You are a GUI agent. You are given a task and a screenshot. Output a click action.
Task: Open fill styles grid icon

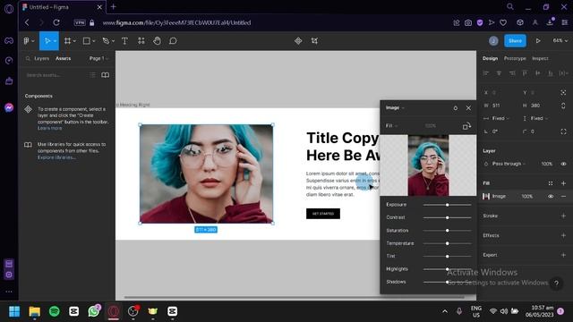pos(551,183)
